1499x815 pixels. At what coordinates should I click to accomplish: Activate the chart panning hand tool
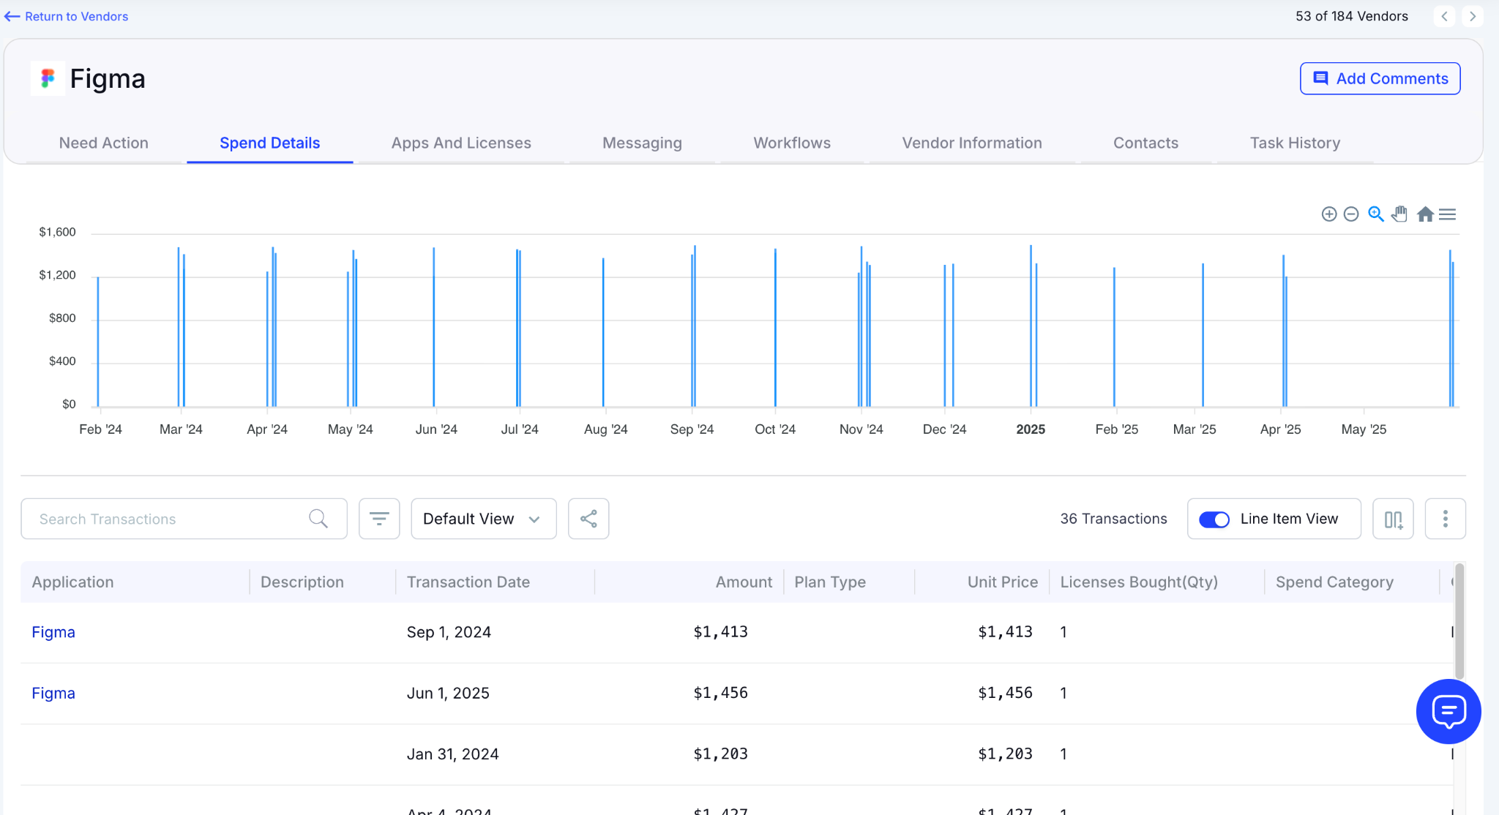coord(1399,214)
